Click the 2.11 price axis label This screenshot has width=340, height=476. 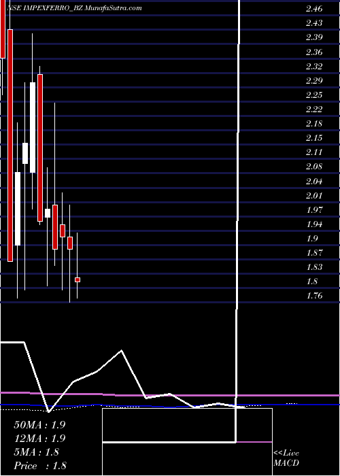pos(314,152)
